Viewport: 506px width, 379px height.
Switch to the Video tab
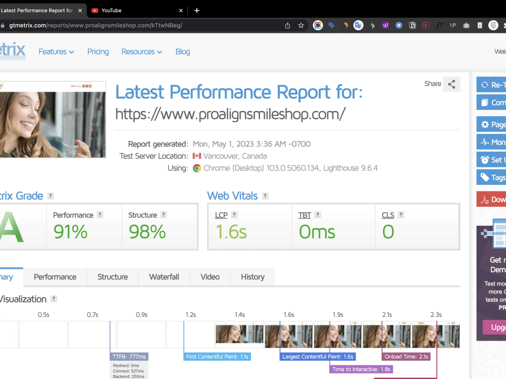click(x=210, y=277)
